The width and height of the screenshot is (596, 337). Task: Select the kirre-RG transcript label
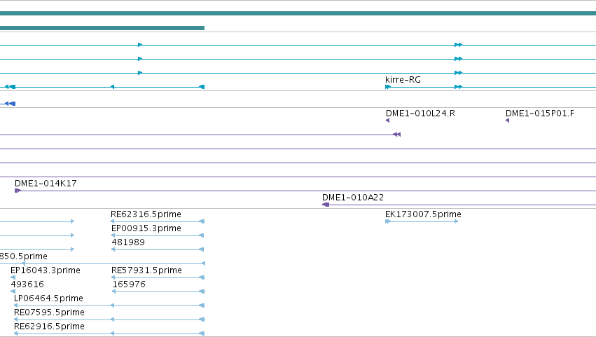[403, 79]
